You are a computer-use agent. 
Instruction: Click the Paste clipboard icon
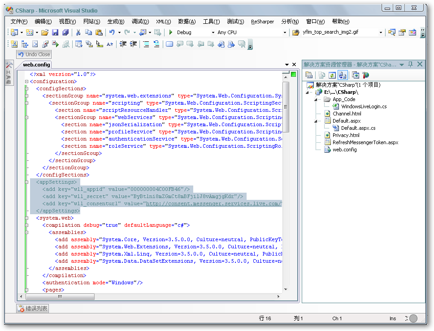click(99, 32)
